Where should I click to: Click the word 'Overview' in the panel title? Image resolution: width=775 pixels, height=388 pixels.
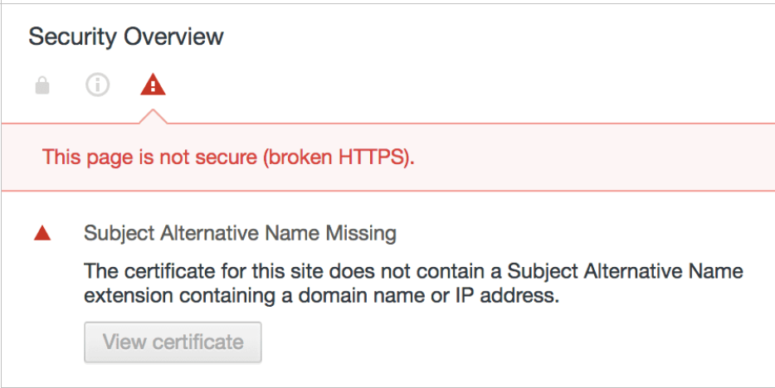pyautogui.click(x=173, y=36)
